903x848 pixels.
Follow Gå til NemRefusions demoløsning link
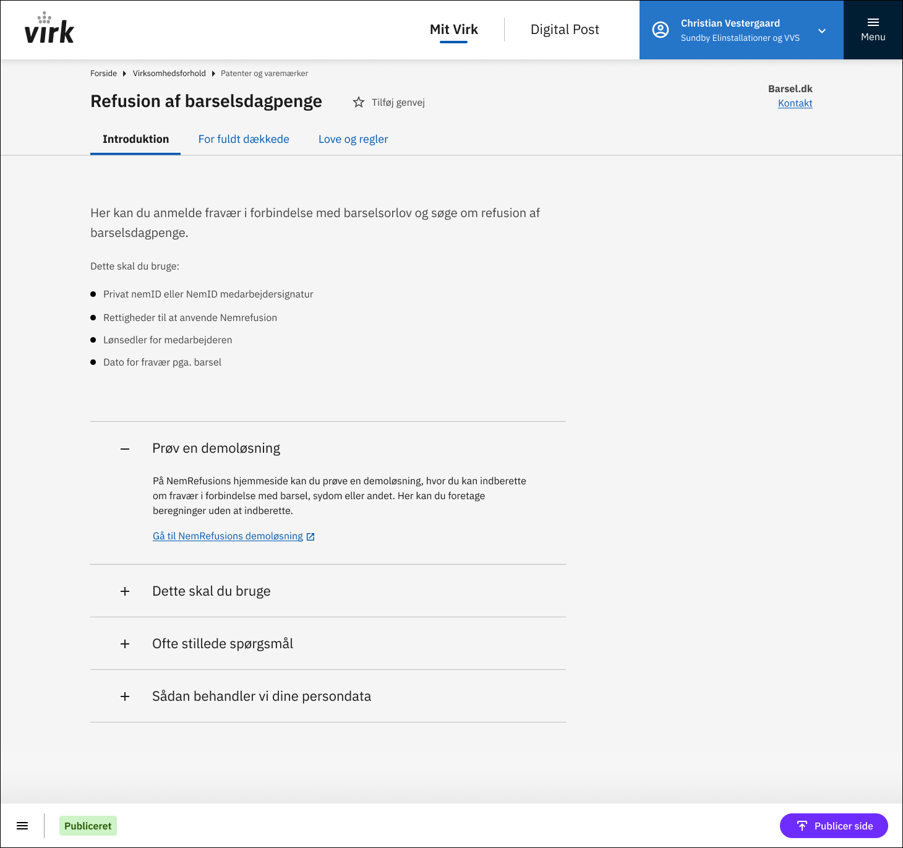[228, 536]
